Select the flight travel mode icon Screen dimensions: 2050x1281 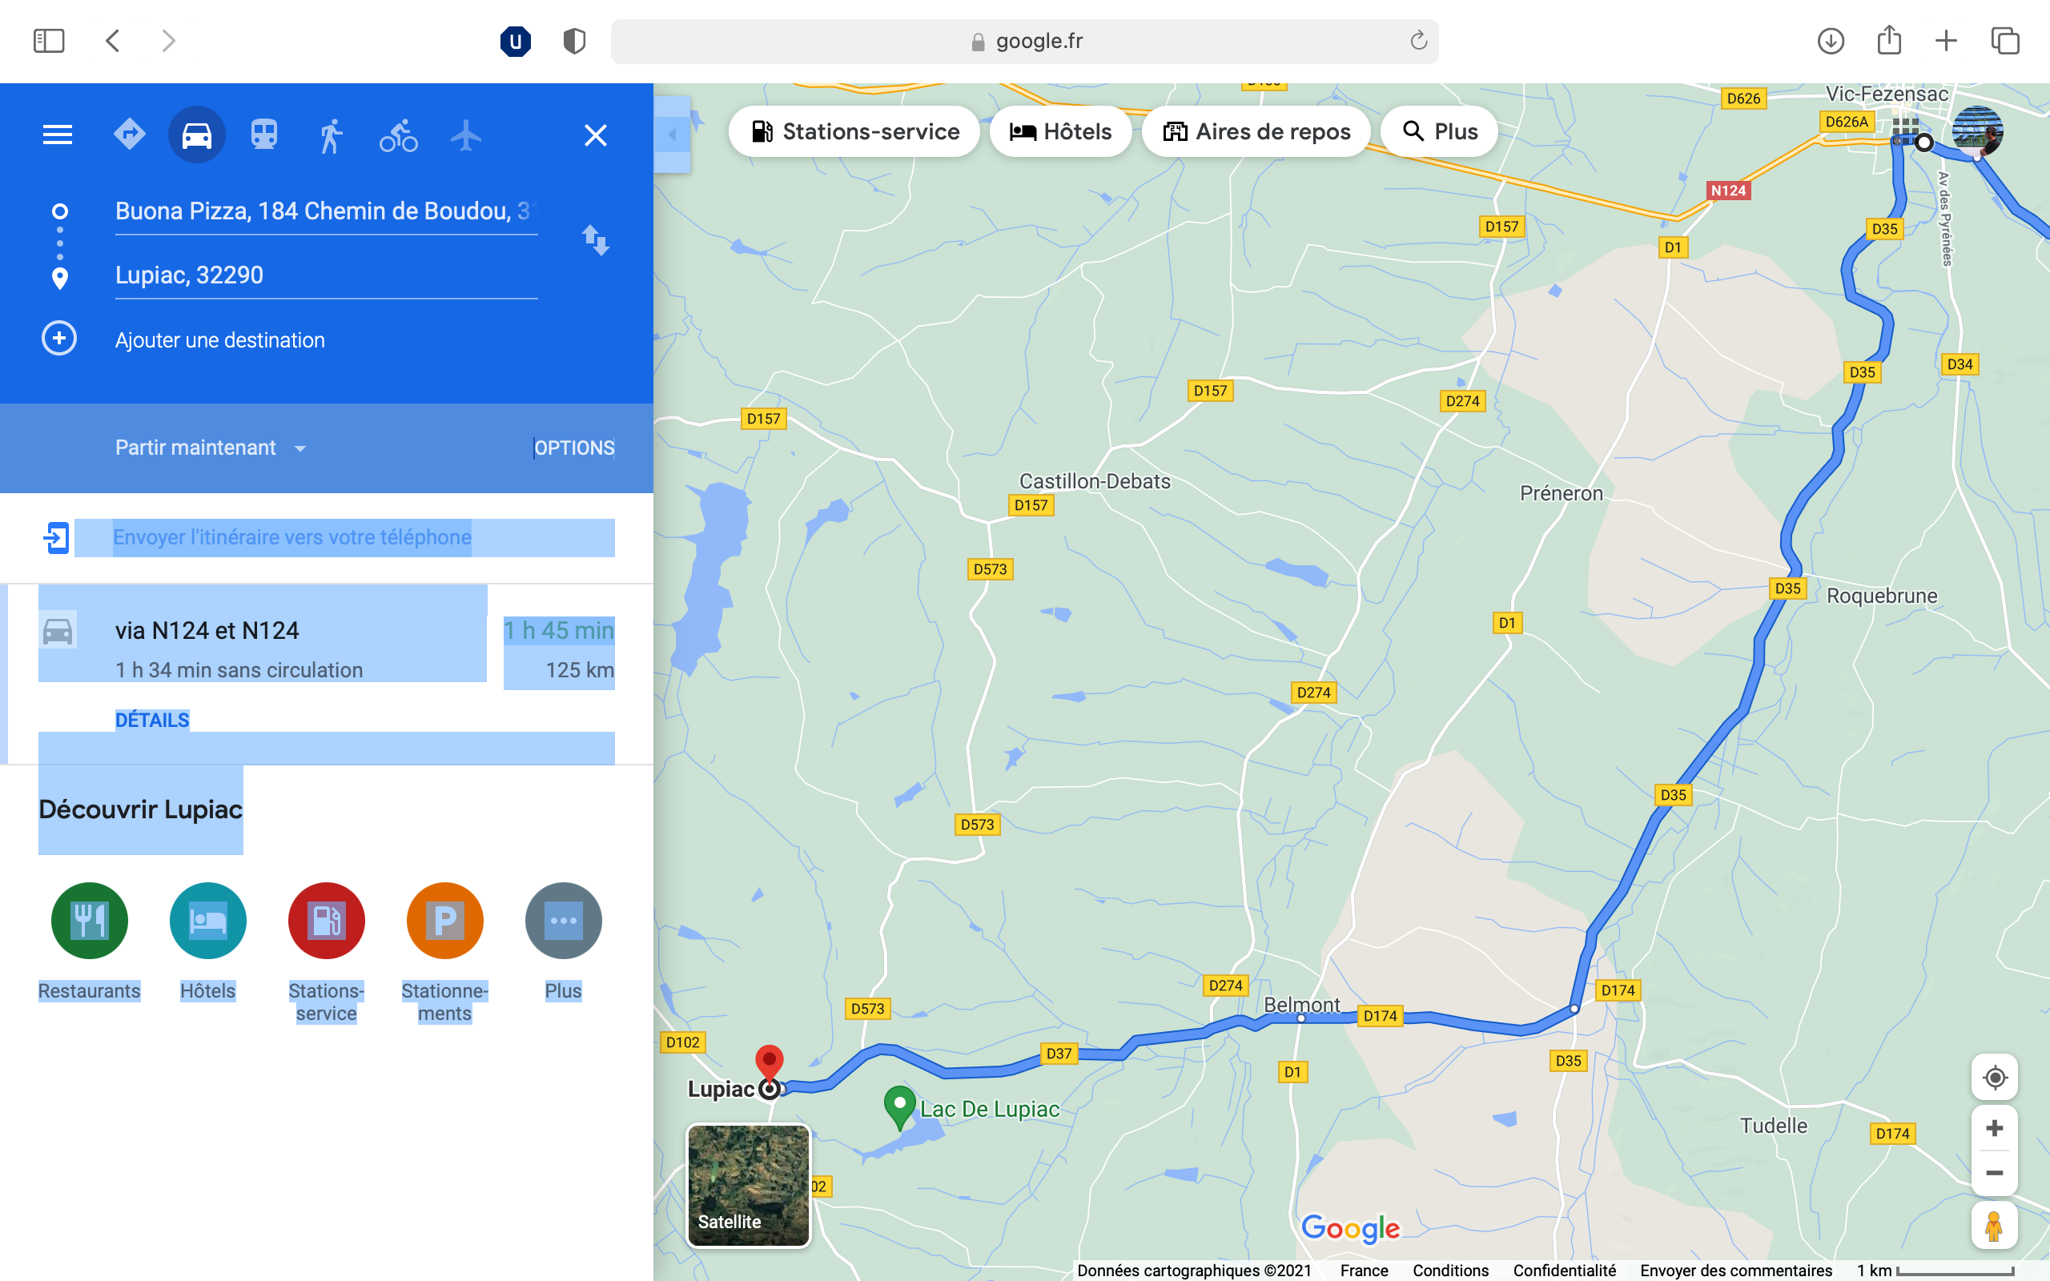(466, 135)
